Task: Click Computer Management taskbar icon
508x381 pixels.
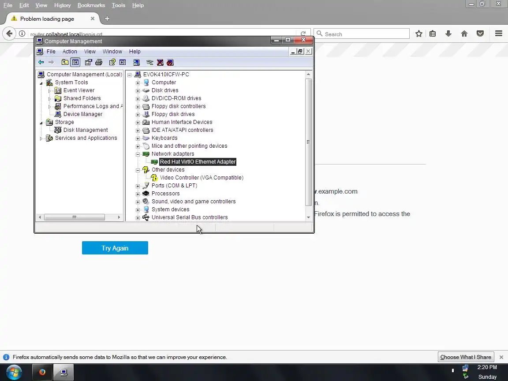Action: (64, 372)
